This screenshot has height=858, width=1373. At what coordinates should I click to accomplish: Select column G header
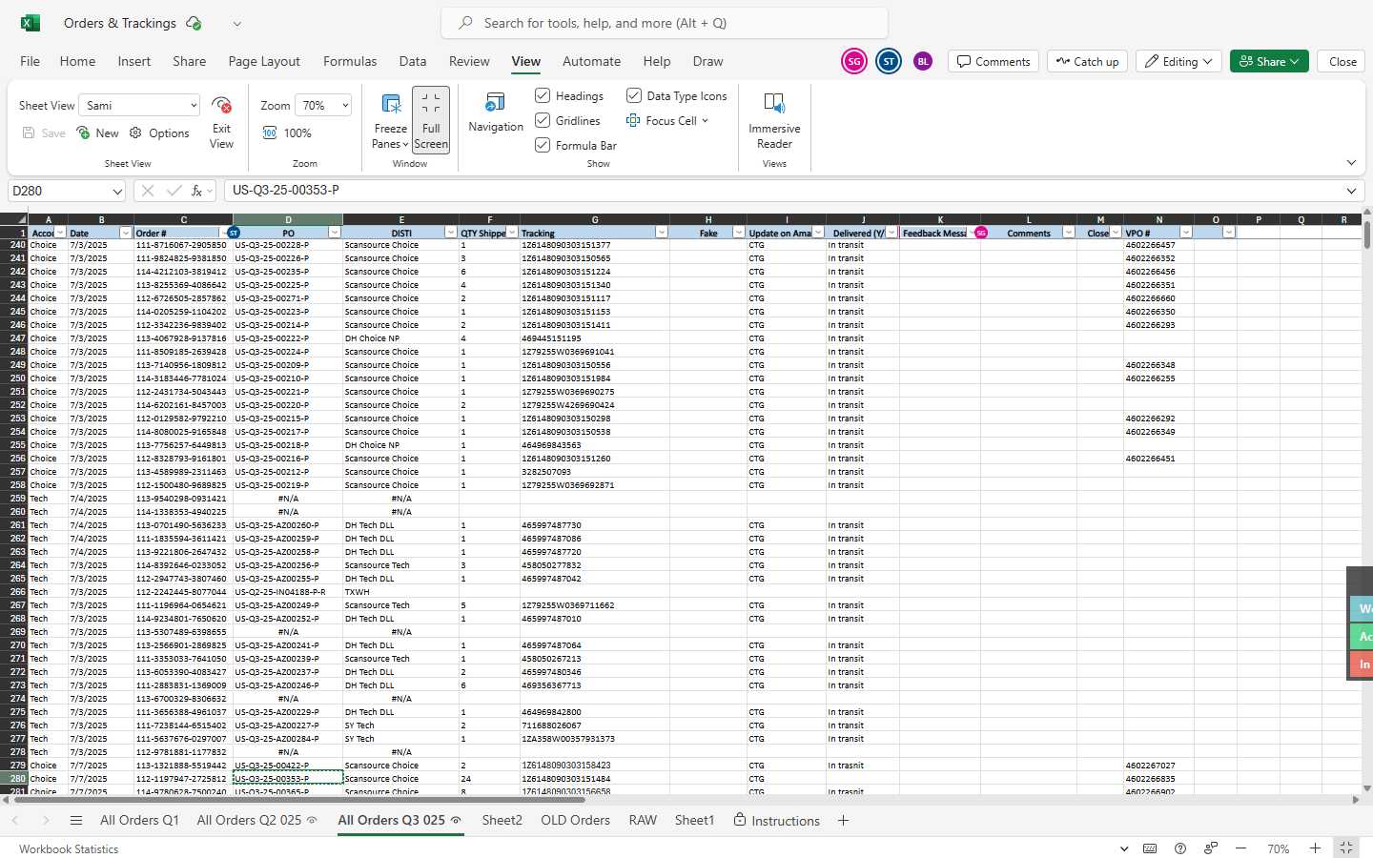595,219
